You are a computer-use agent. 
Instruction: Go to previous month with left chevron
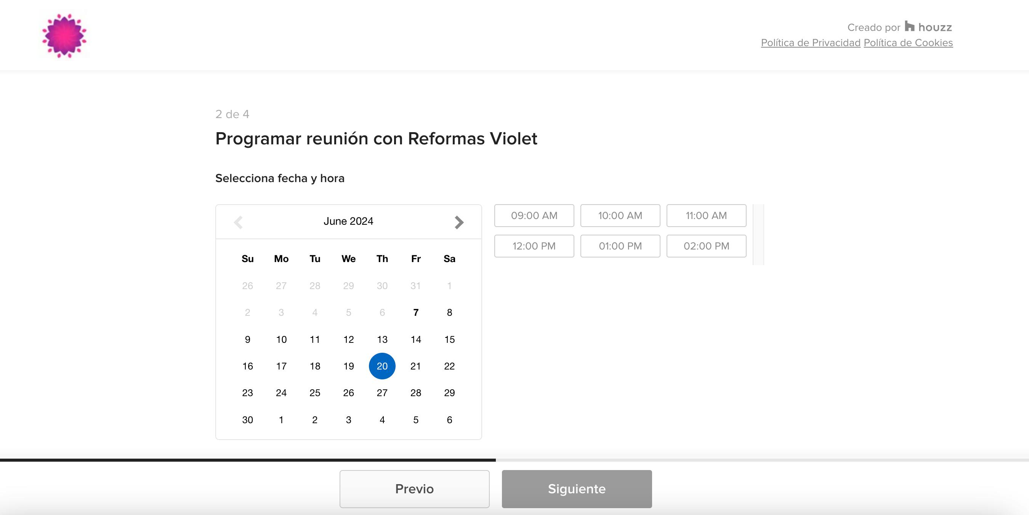coord(239,222)
